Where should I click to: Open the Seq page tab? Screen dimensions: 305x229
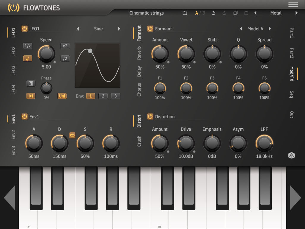click(292, 94)
